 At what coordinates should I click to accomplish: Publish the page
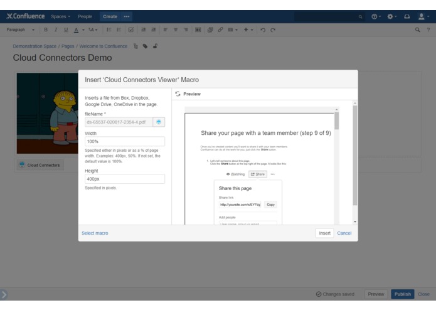[402, 294]
